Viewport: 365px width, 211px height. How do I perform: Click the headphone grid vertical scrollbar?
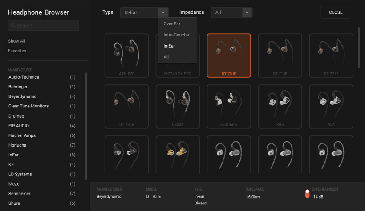pyautogui.click(x=359, y=48)
